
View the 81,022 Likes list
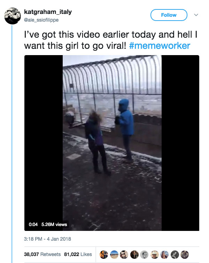[x=78, y=254]
